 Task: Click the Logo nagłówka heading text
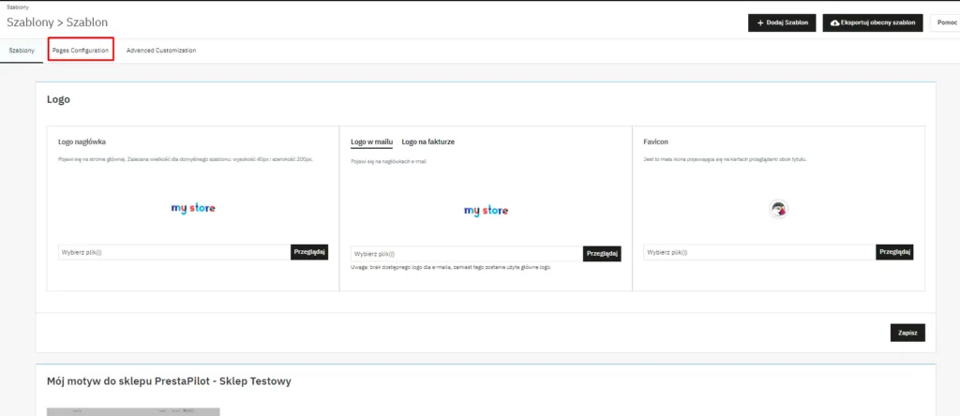click(82, 141)
